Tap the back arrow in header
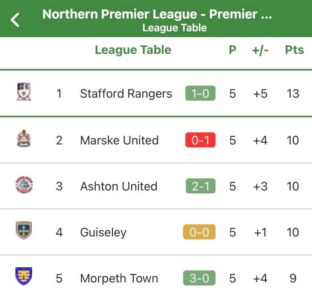 click(15, 20)
